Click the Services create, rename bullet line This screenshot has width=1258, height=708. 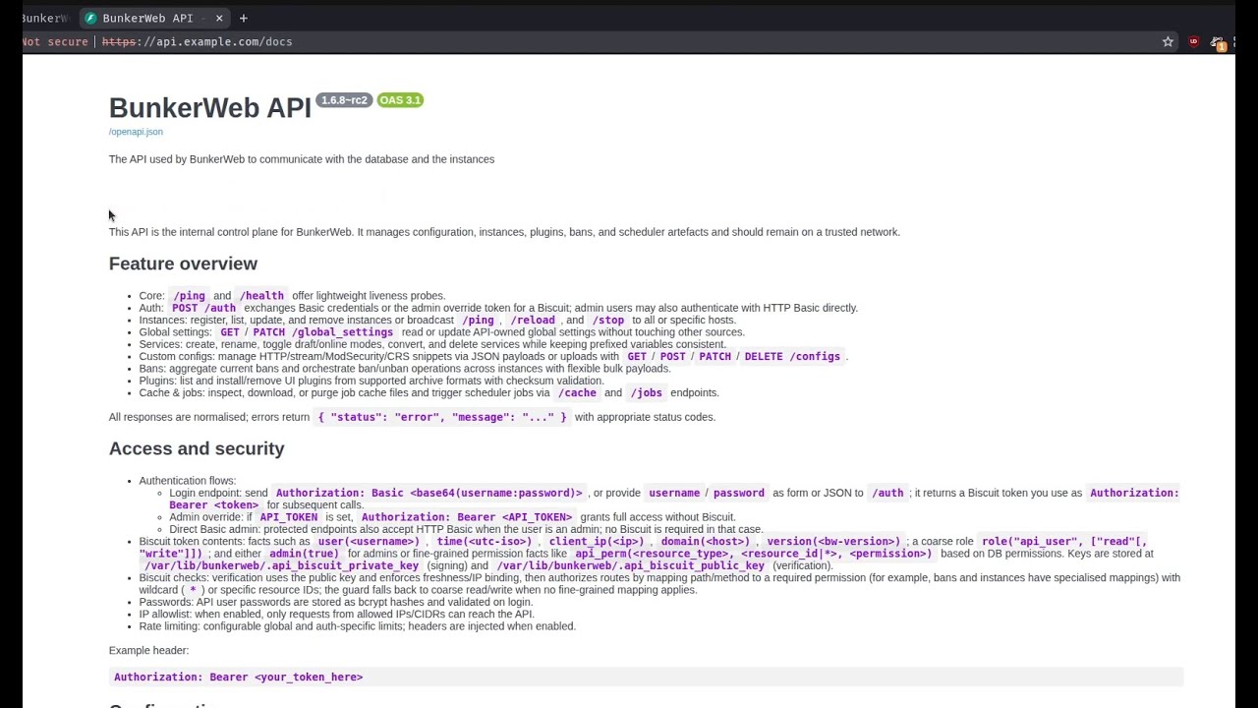(432, 344)
